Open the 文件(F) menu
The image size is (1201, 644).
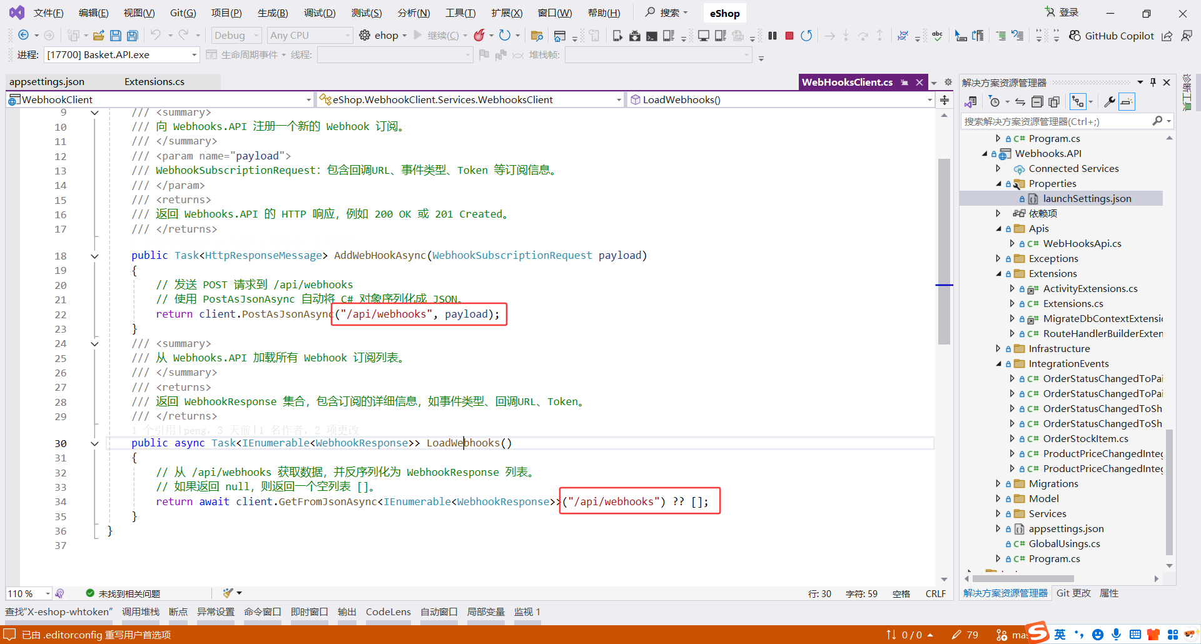coord(48,13)
